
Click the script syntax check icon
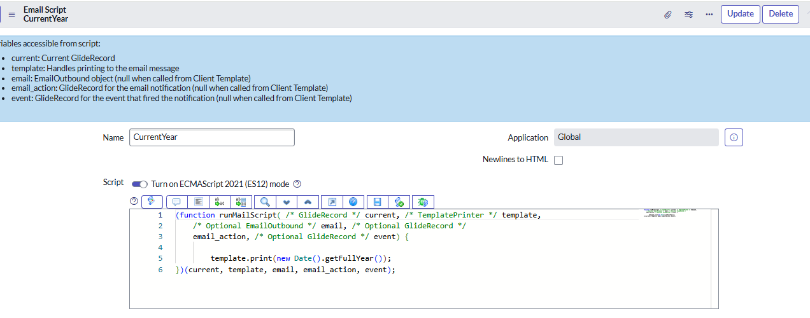(x=399, y=202)
